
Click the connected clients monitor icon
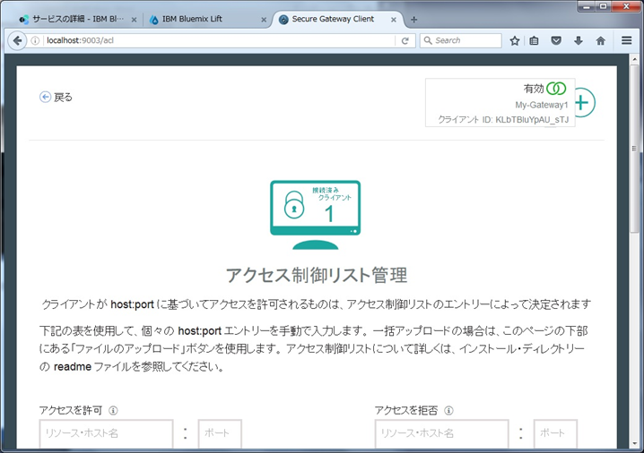pos(315,214)
